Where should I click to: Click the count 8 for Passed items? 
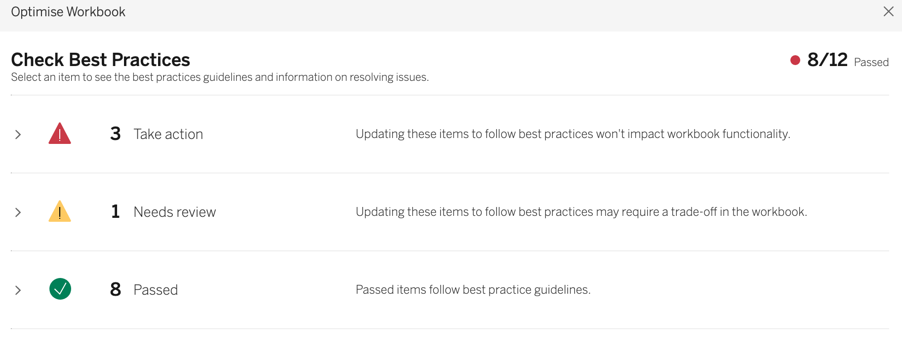(115, 289)
